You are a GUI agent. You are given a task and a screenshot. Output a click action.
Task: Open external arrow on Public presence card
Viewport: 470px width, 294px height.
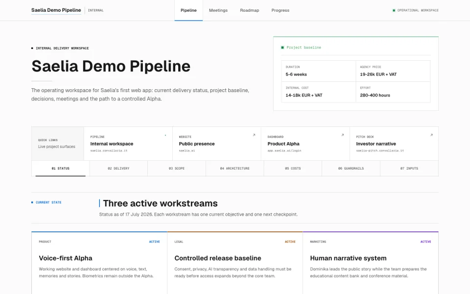click(x=254, y=135)
